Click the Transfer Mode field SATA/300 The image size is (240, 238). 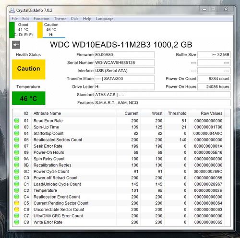tap(124, 79)
